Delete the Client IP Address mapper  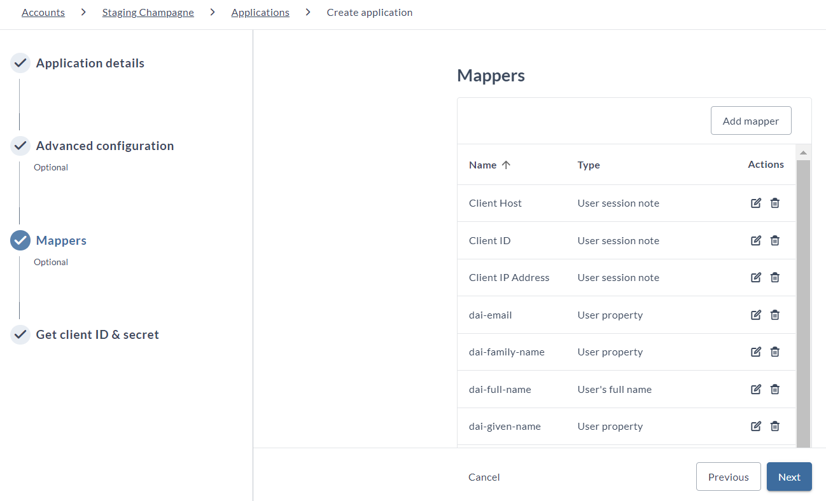click(775, 277)
